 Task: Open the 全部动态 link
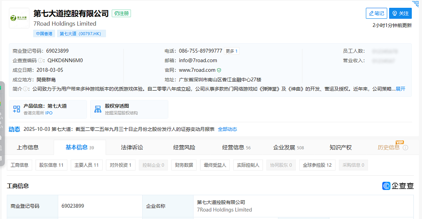(227, 129)
